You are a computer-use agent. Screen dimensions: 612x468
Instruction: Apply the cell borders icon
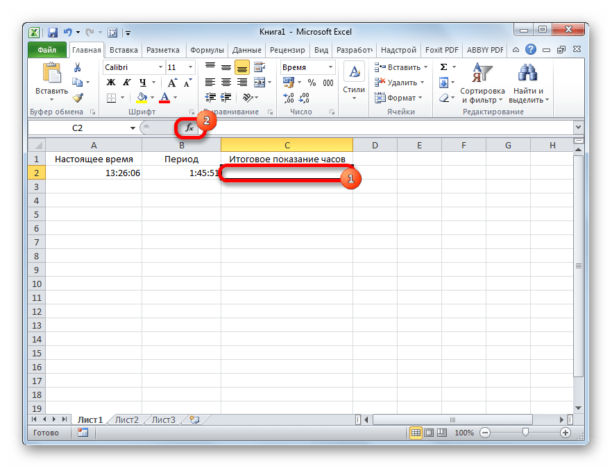click(111, 98)
